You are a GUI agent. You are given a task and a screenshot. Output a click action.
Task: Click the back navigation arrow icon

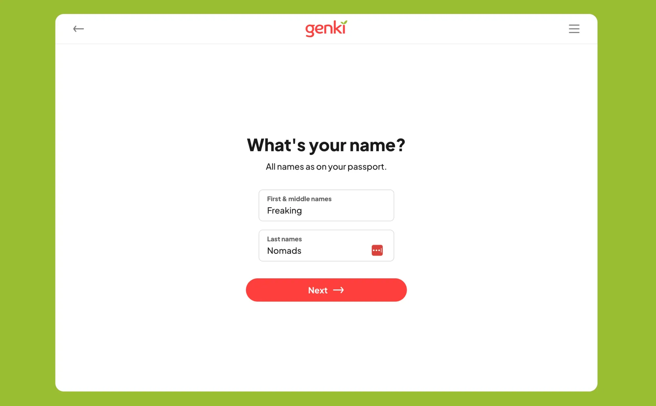(79, 28)
